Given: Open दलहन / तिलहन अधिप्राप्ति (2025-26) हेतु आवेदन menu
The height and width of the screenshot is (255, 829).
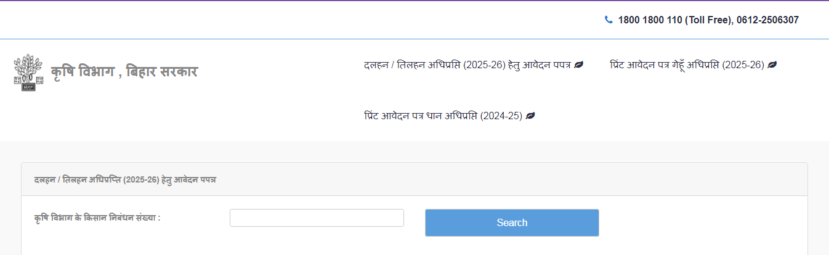Looking at the screenshot, I should tap(468, 65).
